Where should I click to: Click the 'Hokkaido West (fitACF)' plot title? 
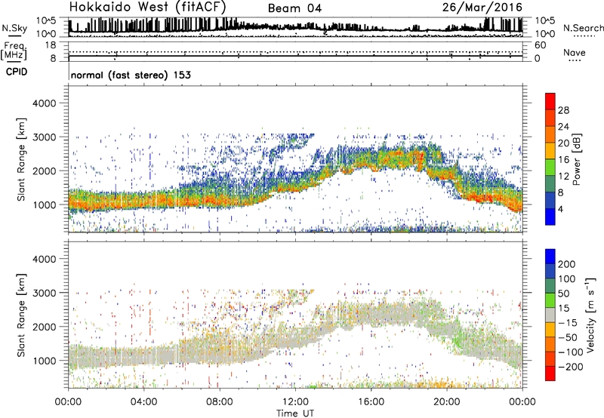(147, 7)
